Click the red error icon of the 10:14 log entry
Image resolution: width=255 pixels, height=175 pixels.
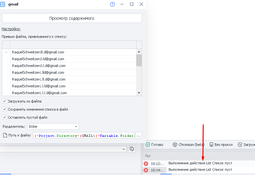[146, 170]
